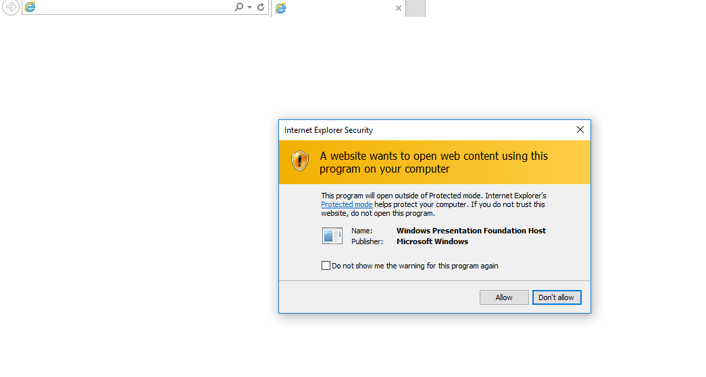Click the Internet Explorer icon in address bar
The height and width of the screenshot is (377, 706).
pyautogui.click(x=30, y=7)
